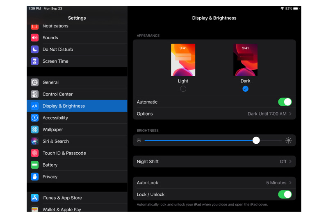The height and width of the screenshot is (217, 328).
Task: Click the 'Mon Sep 23' date text
Action: (53, 9)
